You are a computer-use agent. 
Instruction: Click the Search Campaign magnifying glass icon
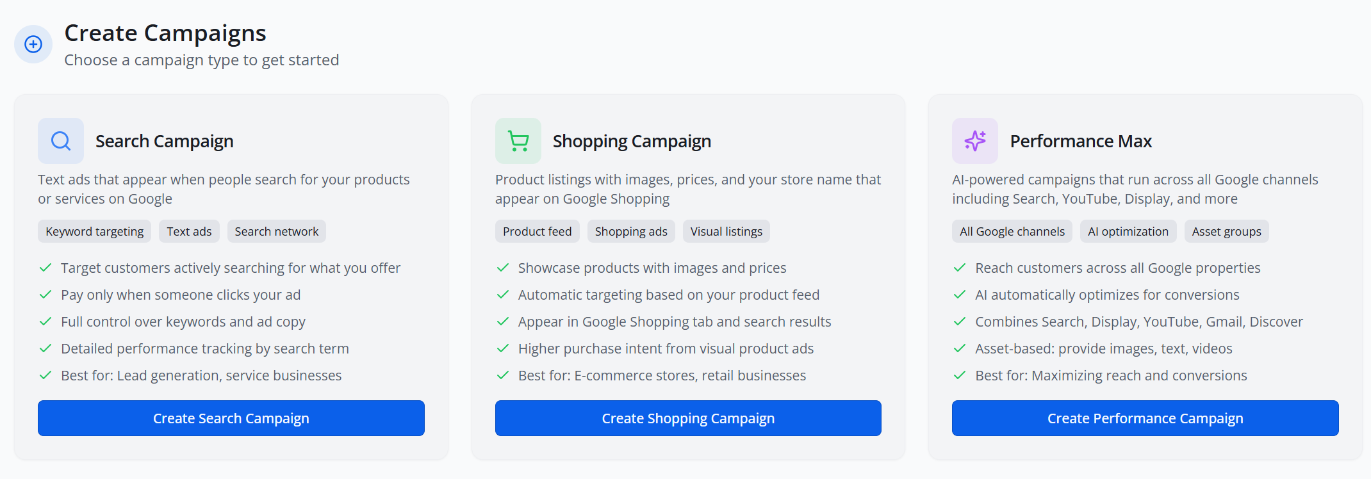point(60,140)
